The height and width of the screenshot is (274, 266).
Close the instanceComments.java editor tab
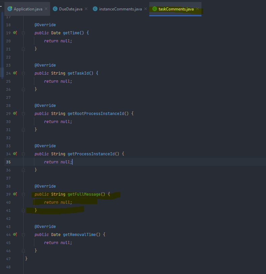146,9
